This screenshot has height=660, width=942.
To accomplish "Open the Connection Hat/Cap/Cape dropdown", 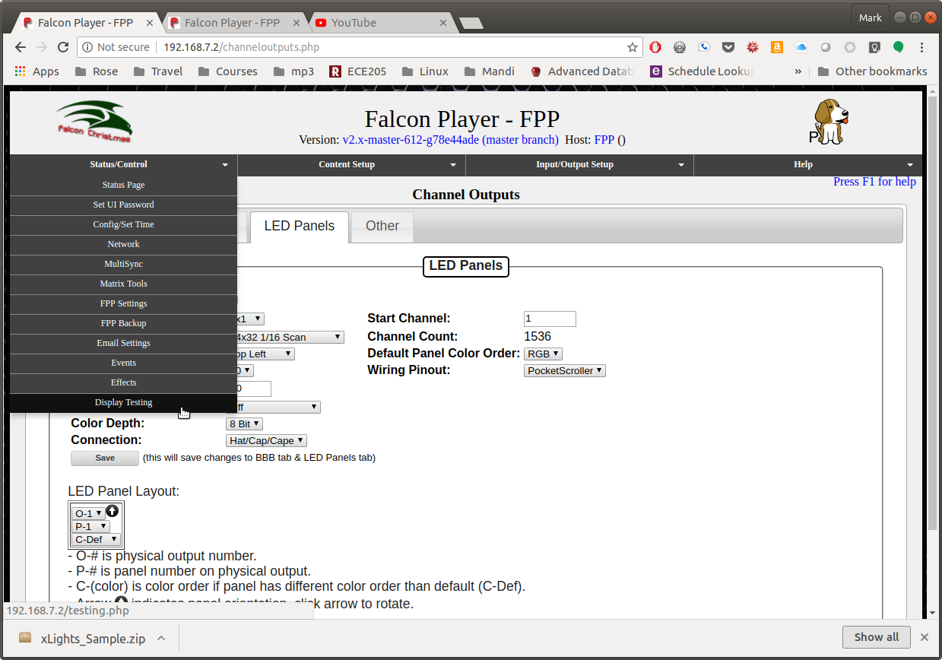I will 266,440.
